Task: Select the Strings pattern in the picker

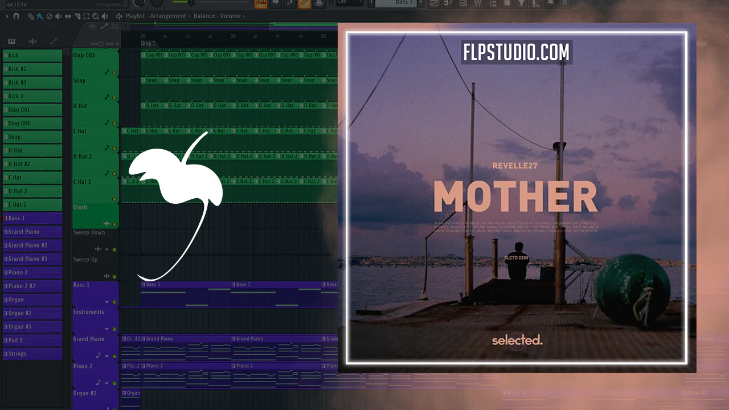Action: pyautogui.click(x=32, y=354)
